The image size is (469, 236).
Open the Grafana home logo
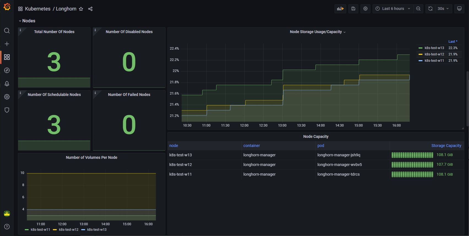[x=7, y=7]
